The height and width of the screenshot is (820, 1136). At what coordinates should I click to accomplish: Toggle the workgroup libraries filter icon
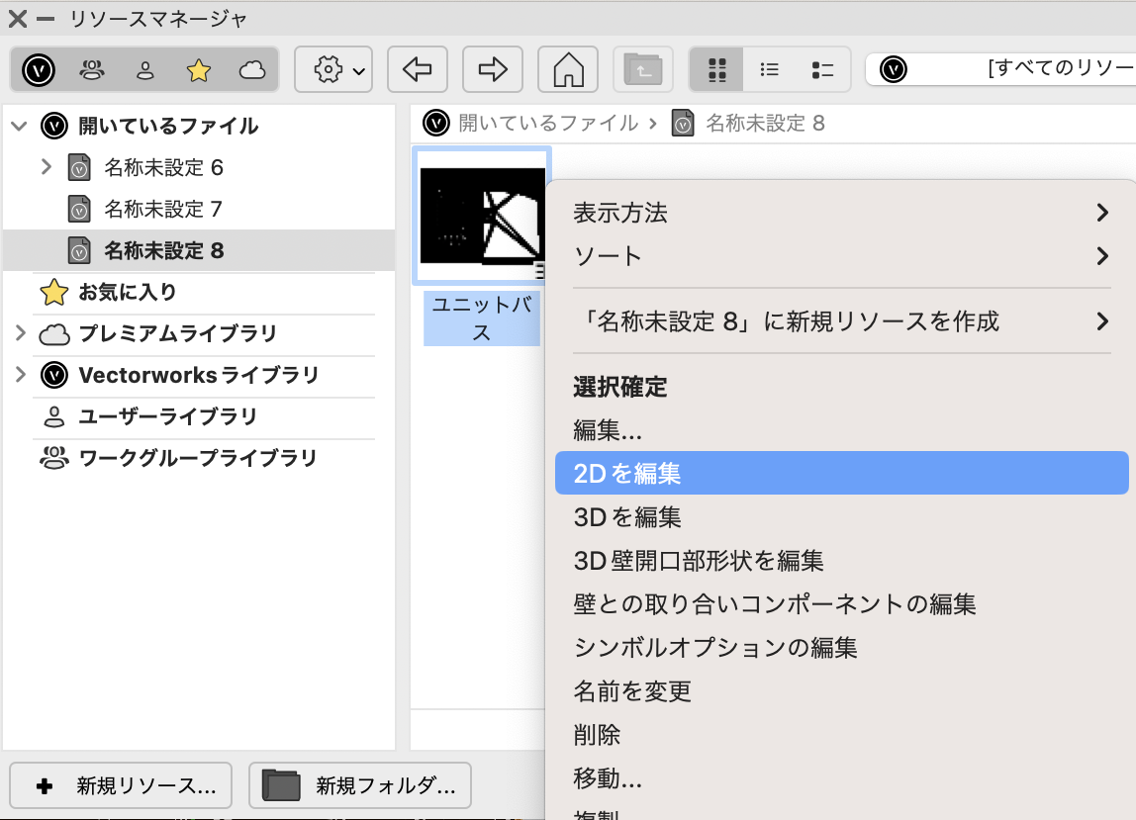coord(92,70)
